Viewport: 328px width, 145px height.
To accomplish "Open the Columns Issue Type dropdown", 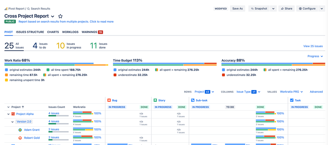I will (x=249, y=92).
